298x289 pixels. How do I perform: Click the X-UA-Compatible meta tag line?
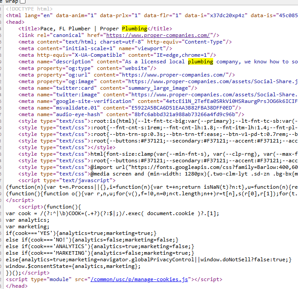tap(117, 55)
